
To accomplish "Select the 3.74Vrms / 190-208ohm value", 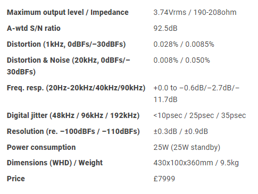I will tap(195, 13).
